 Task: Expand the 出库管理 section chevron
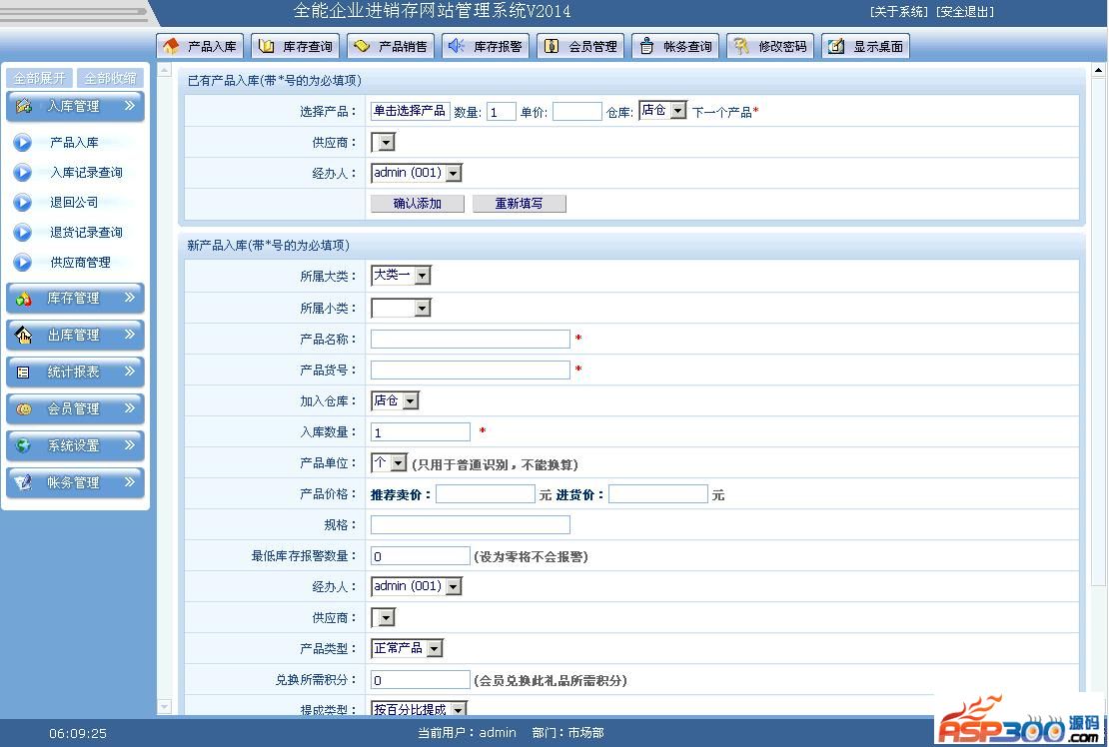click(x=130, y=335)
